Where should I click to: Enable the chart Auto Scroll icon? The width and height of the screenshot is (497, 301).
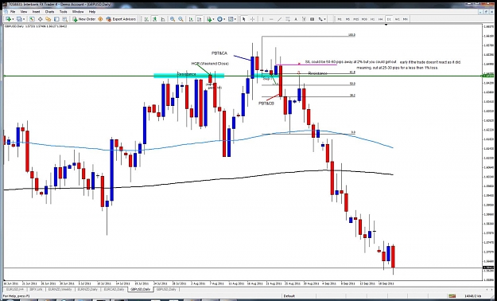tap(191, 19)
